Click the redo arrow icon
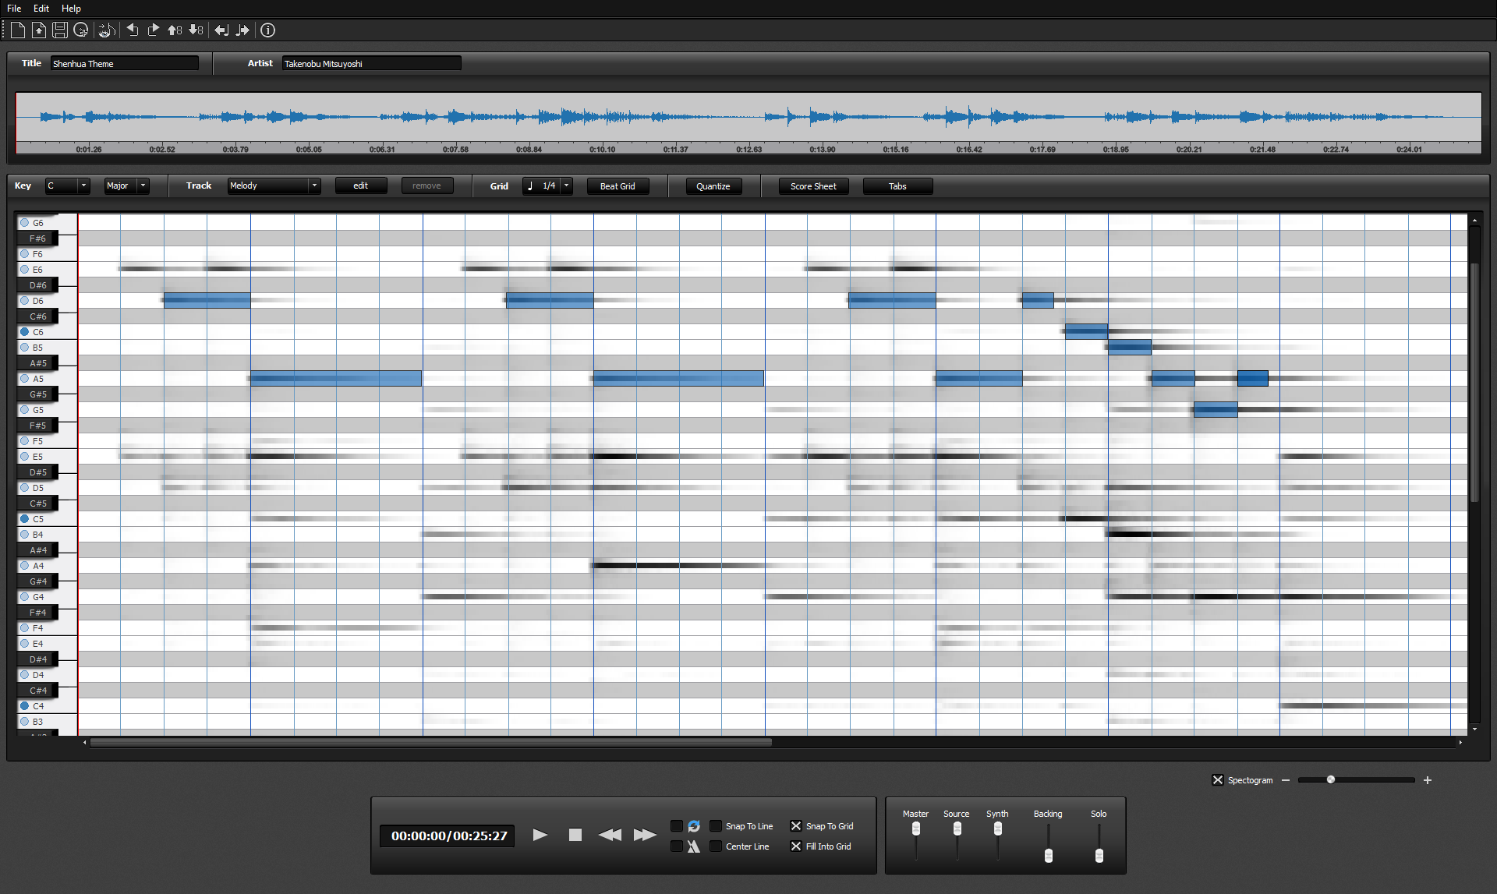The width and height of the screenshot is (1497, 894). tap(154, 30)
